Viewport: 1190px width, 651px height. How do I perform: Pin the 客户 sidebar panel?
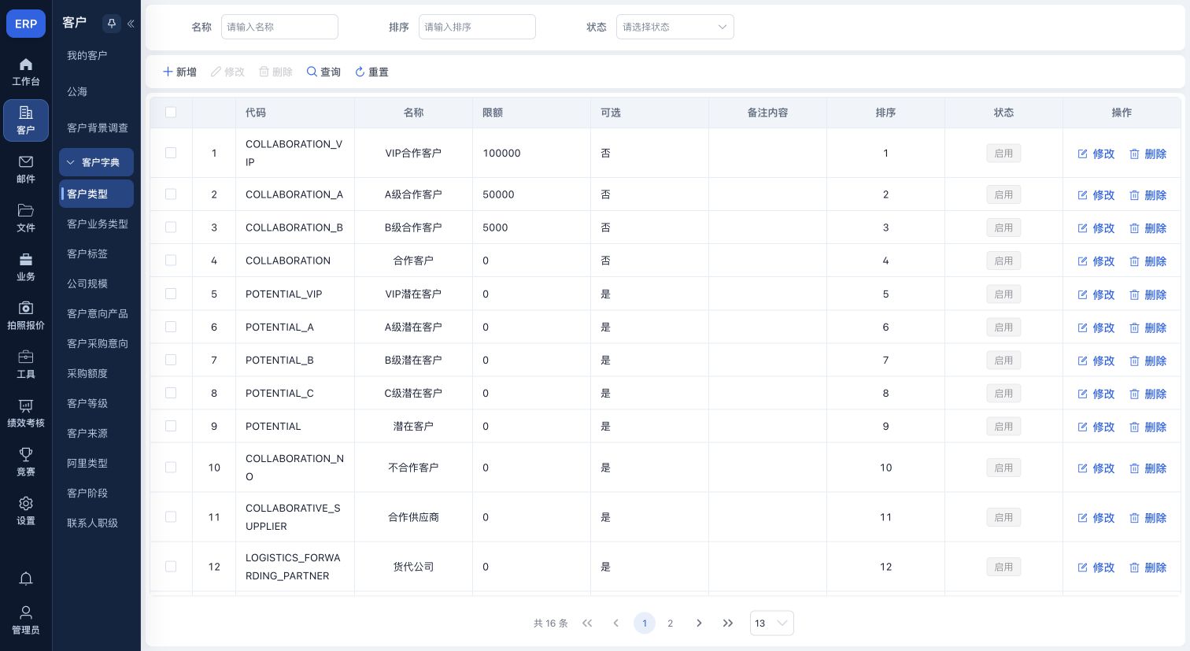point(111,24)
